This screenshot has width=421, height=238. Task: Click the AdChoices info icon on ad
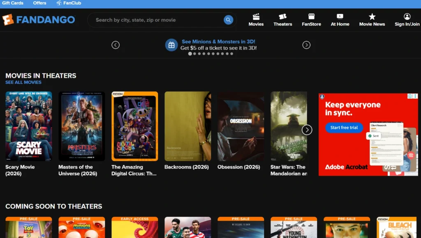click(x=410, y=96)
